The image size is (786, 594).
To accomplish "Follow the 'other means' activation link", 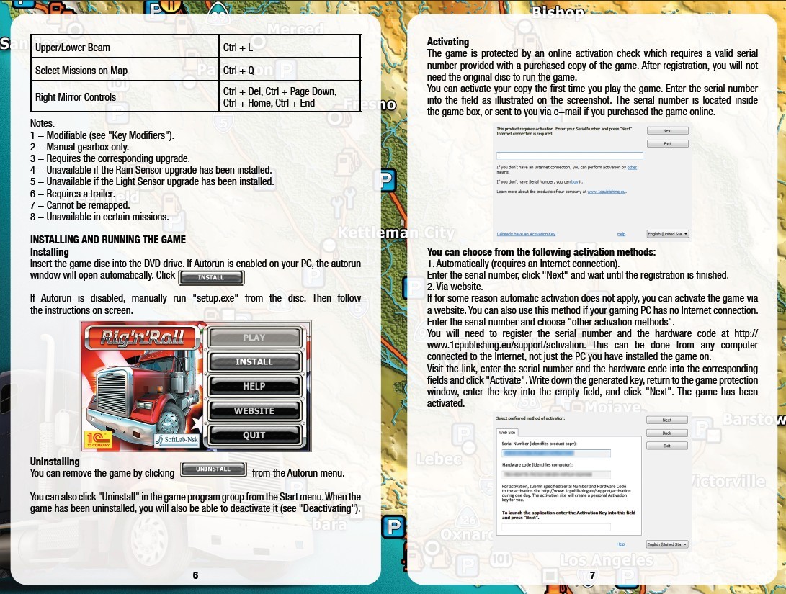I will 632,167.
